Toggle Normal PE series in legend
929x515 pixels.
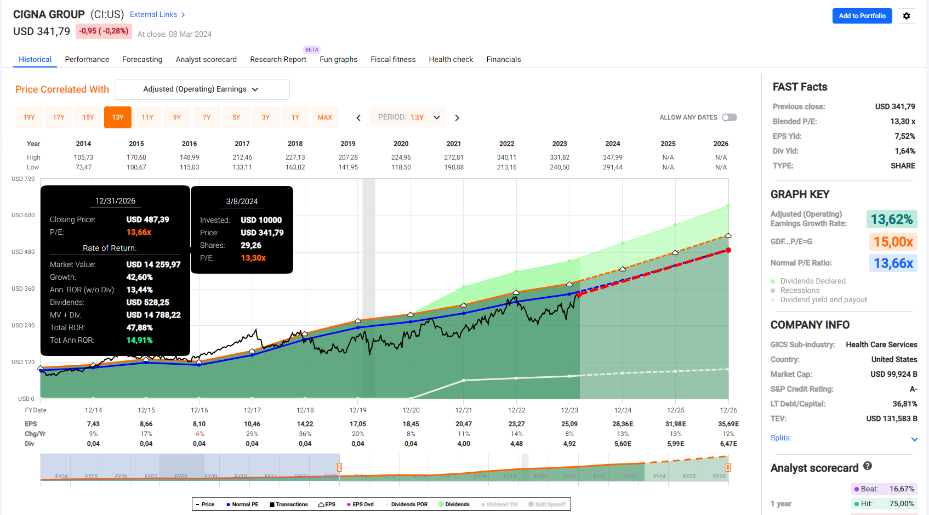pyautogui.click(x=242, y=505)
